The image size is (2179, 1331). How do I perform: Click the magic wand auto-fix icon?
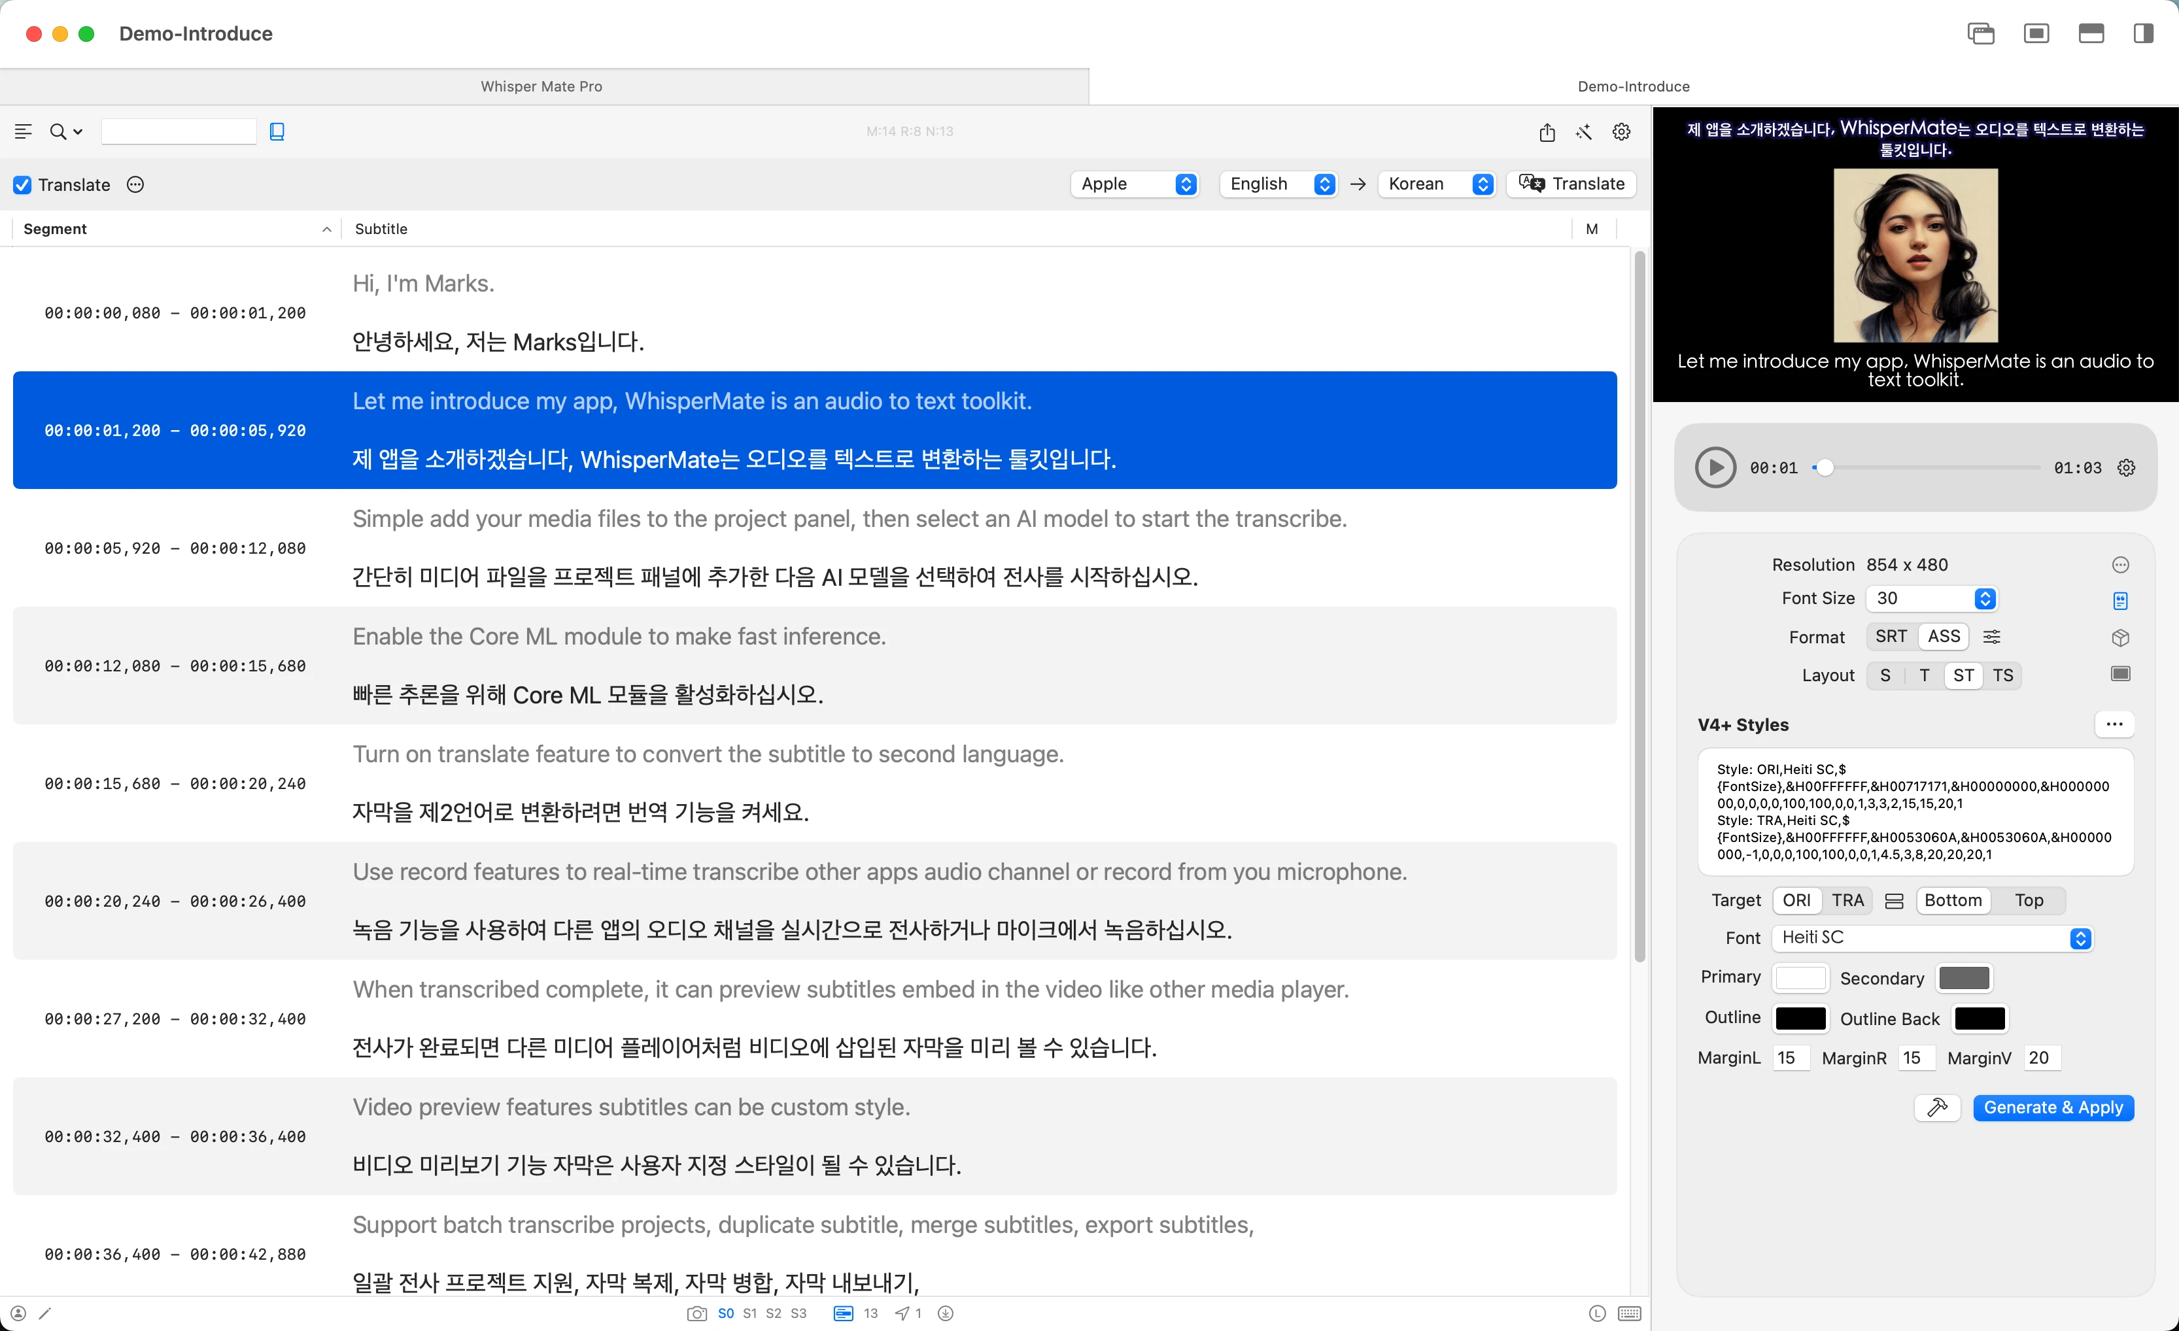pos(1583,131)
